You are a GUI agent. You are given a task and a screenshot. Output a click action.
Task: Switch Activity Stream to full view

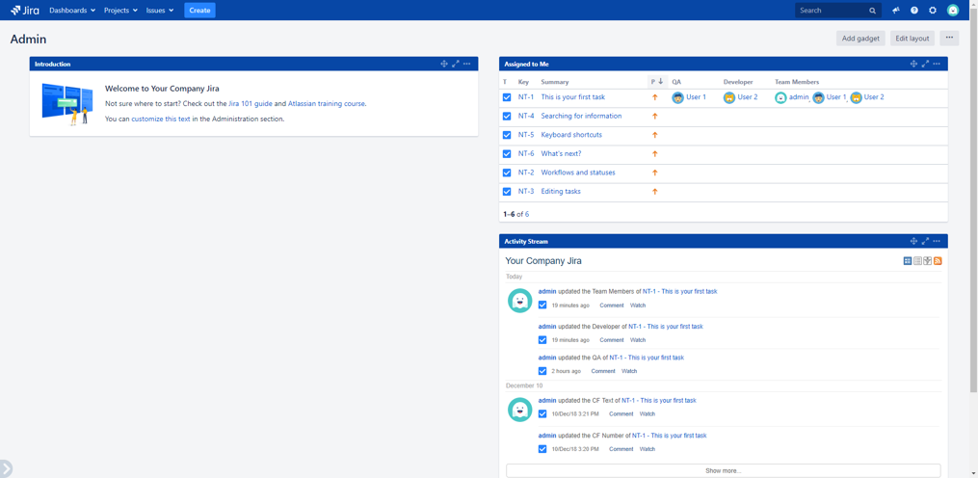click(x=908, y=261)
